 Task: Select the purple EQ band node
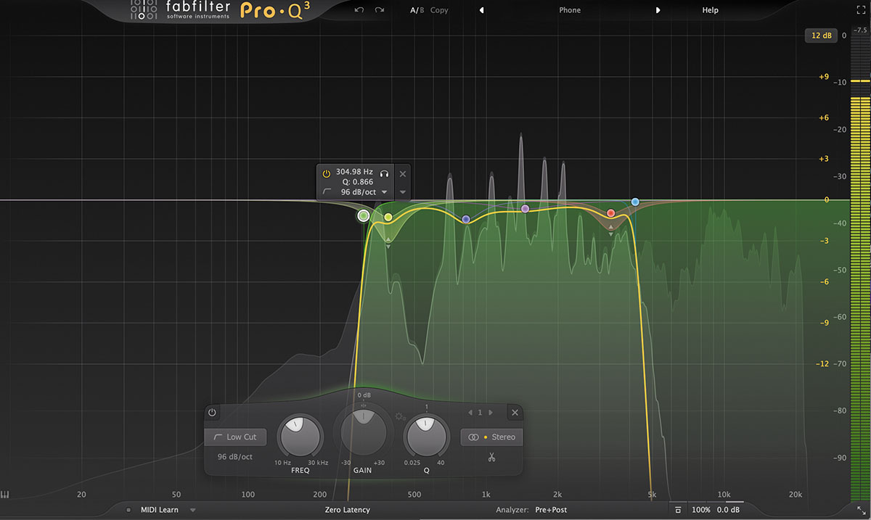click(x=525, y=209)
